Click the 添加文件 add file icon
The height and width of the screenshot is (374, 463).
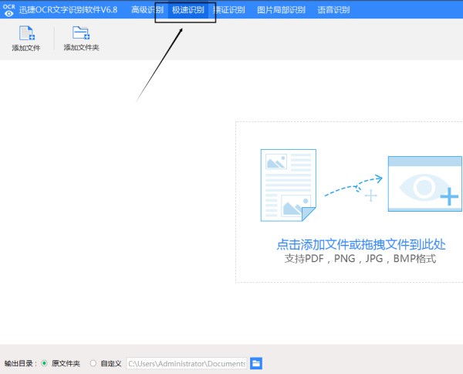(26, 32)
